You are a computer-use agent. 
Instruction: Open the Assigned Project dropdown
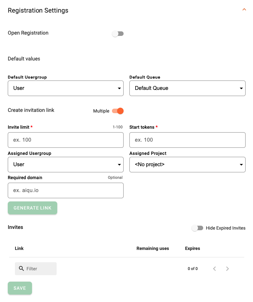(x=187, y=164)
